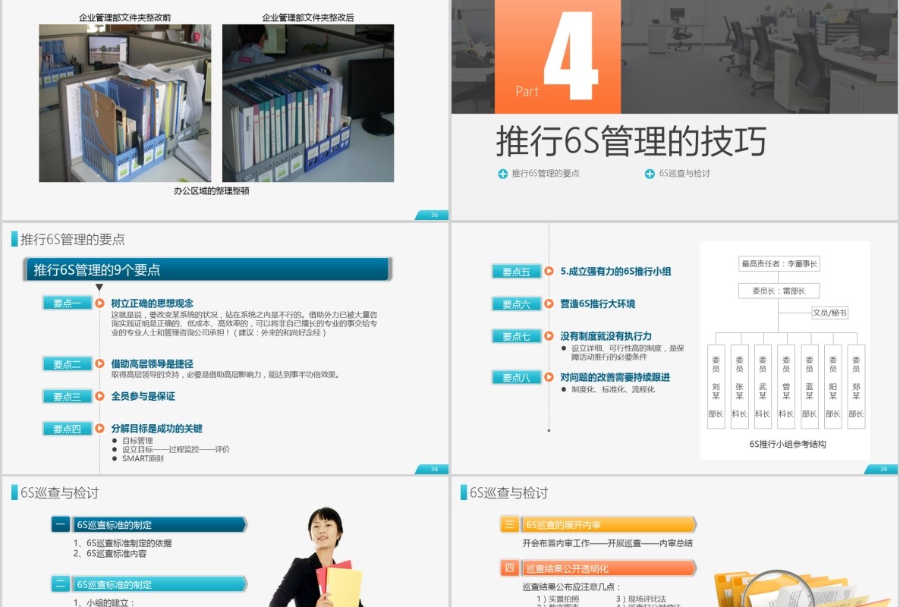
Task: Click the 1、小组的建立 line
Action: pyautogui.click(x=103, y=602)
